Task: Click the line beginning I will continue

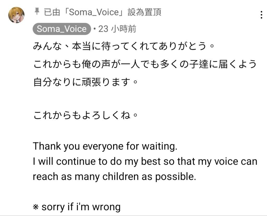Action: coord(145,162)
